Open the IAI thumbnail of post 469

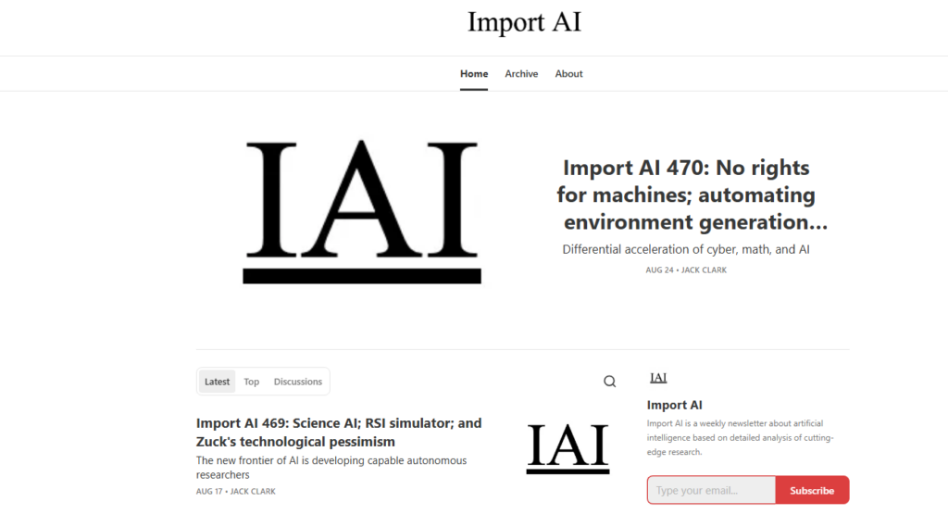568,448
